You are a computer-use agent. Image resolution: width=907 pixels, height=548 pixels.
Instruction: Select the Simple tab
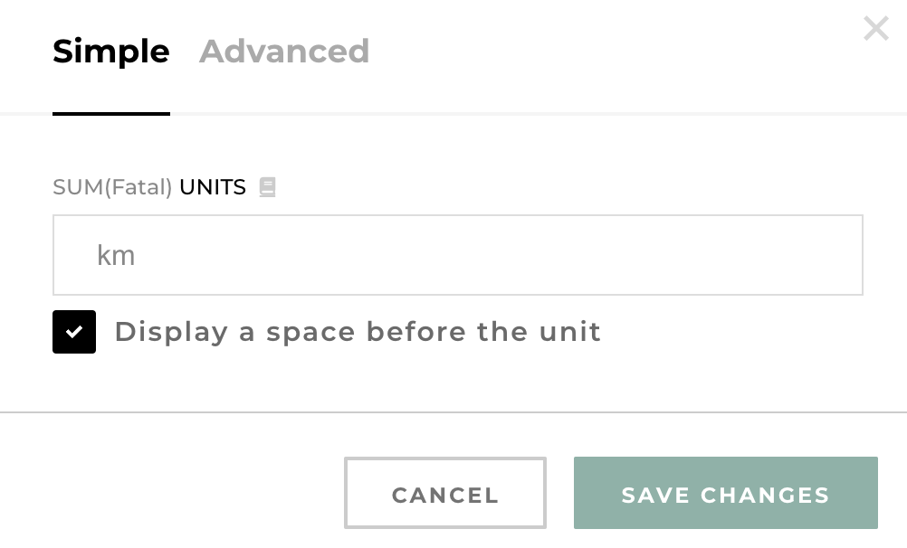tap(111, 52)
